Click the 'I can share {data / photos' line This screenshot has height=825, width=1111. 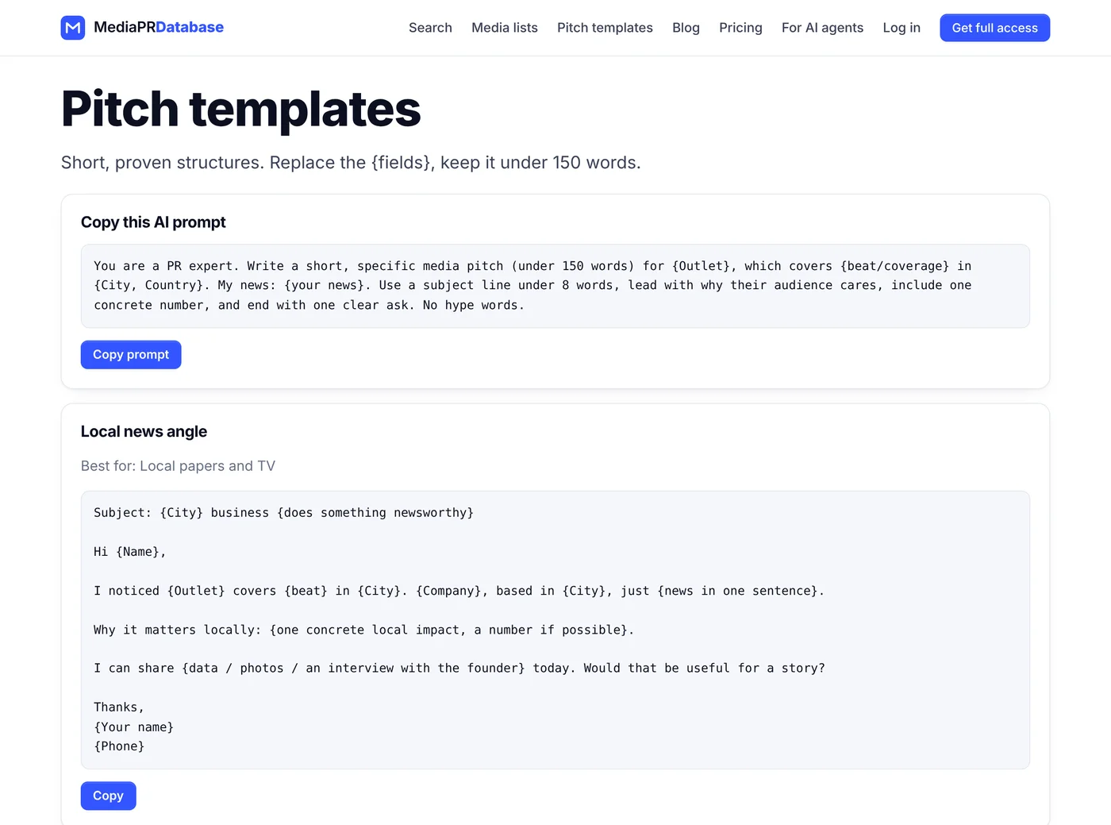pos(459,669)
